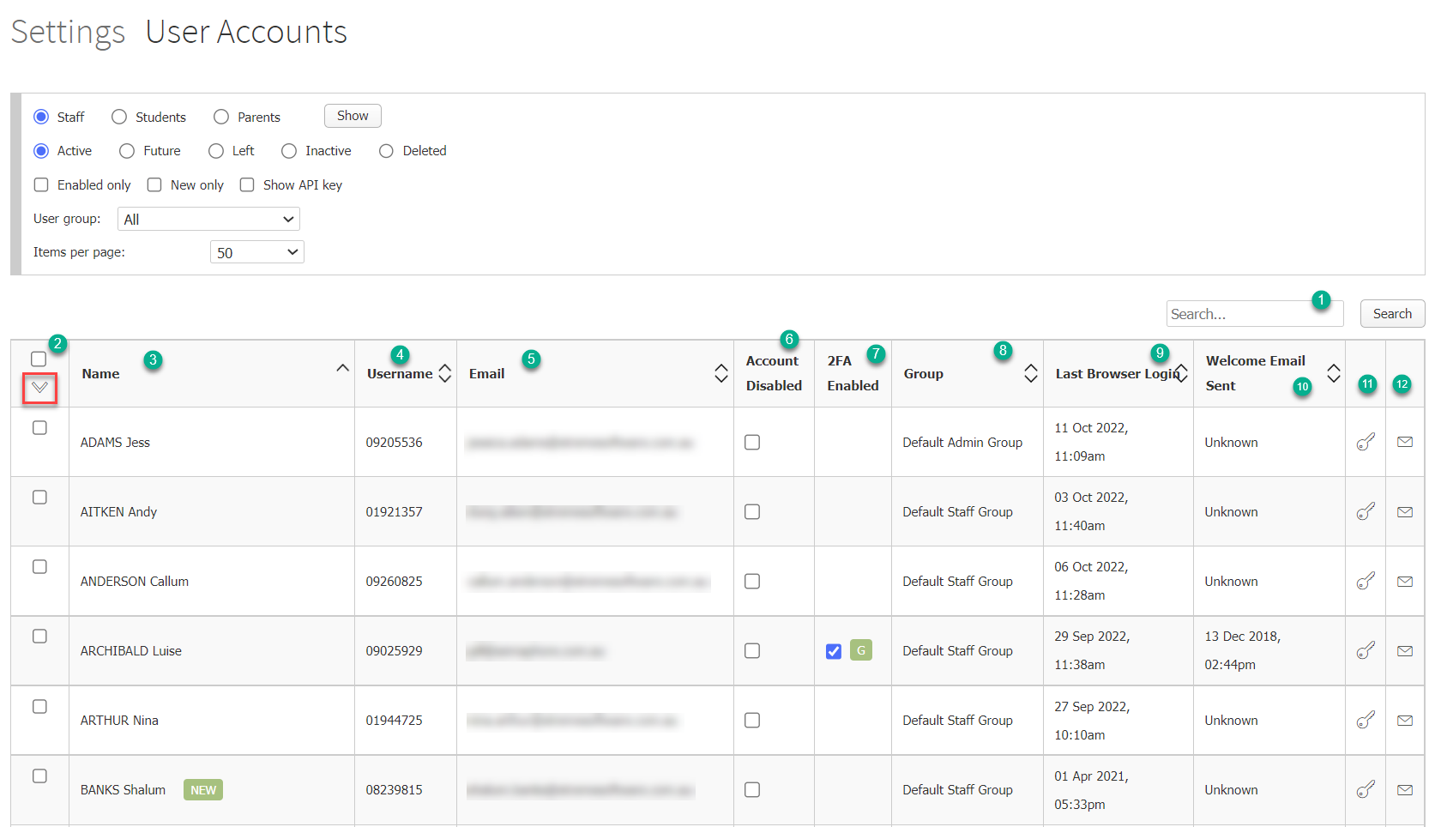This screenshot has height=827, width=1441.
Task: Open the User group dropdown
Action: click(x=208, y=219)
